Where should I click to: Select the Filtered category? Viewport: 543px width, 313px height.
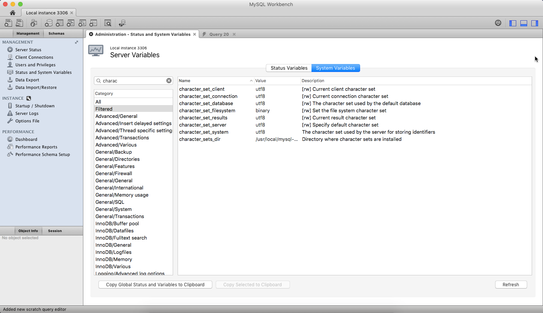coord(133,109)
